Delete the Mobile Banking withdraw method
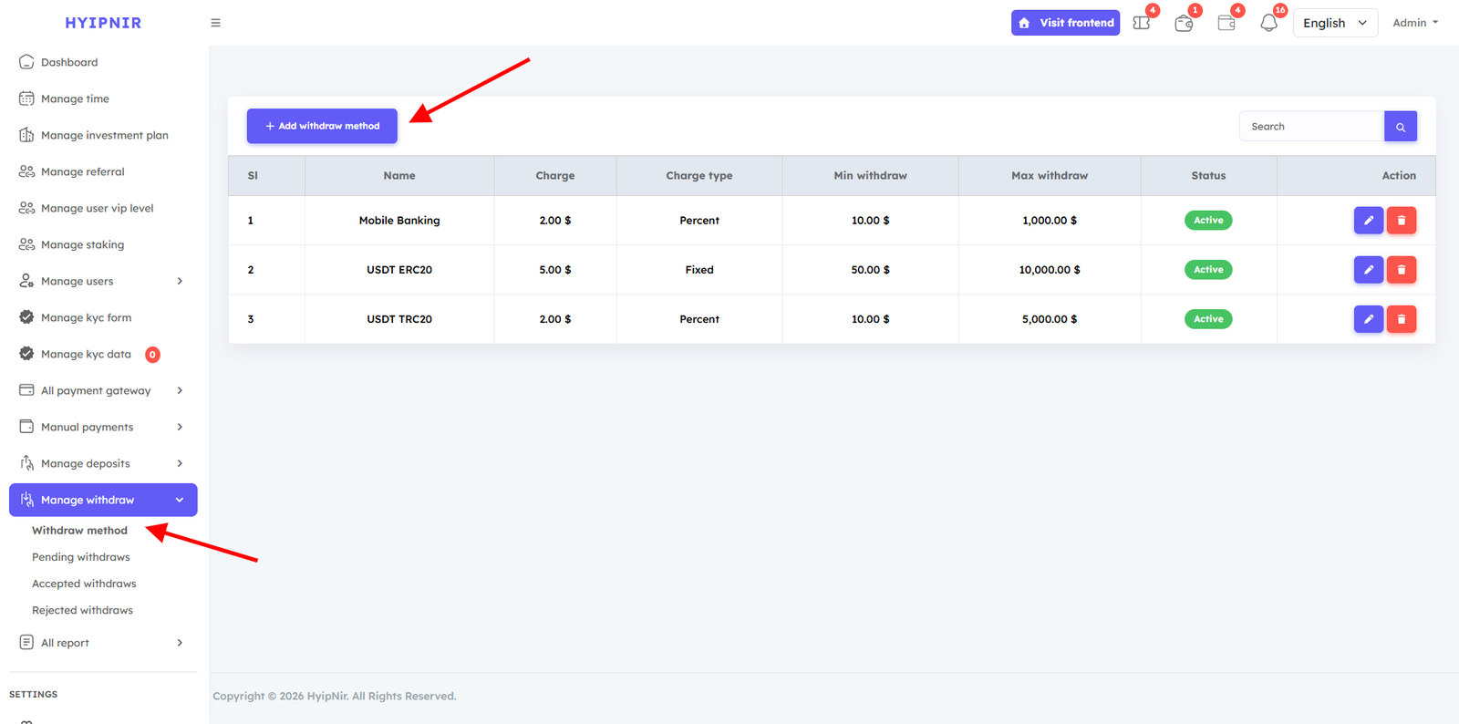Image resolution: width=1459 pixels, height=724 pixels. pyautogui.click(x=1401, y=221)
